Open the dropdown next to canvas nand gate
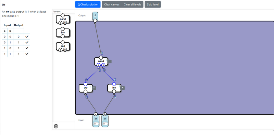 [110, 61]
